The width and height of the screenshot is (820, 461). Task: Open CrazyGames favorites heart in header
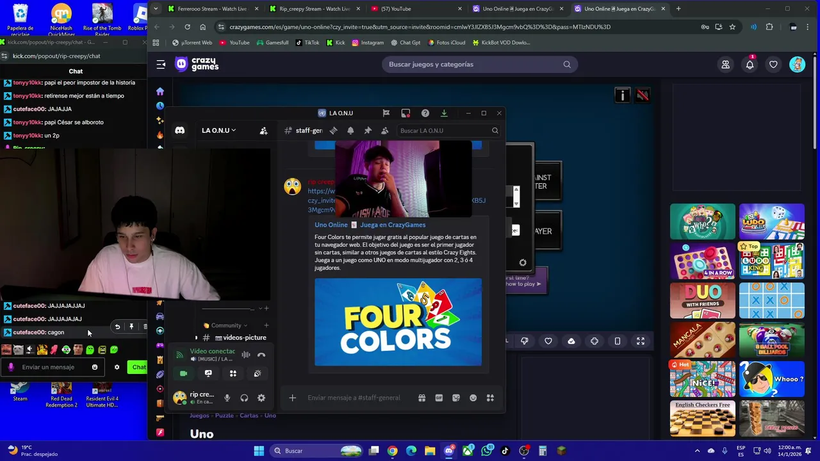pyautogui.click(x=773, y=65)
